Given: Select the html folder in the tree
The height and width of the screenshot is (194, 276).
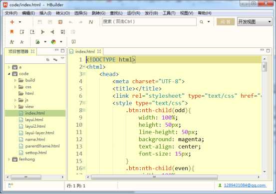Looking at the screenshot, I should click(26, 93).
